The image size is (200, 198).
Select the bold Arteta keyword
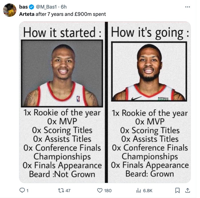27,14
